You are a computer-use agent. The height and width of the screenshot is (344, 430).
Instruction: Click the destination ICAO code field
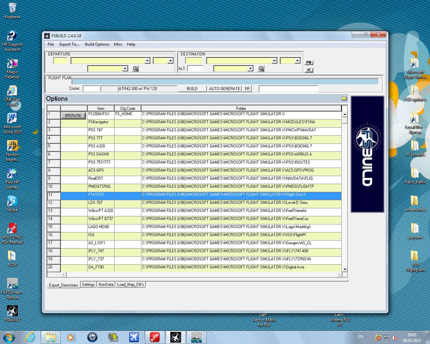click(193, 61)
